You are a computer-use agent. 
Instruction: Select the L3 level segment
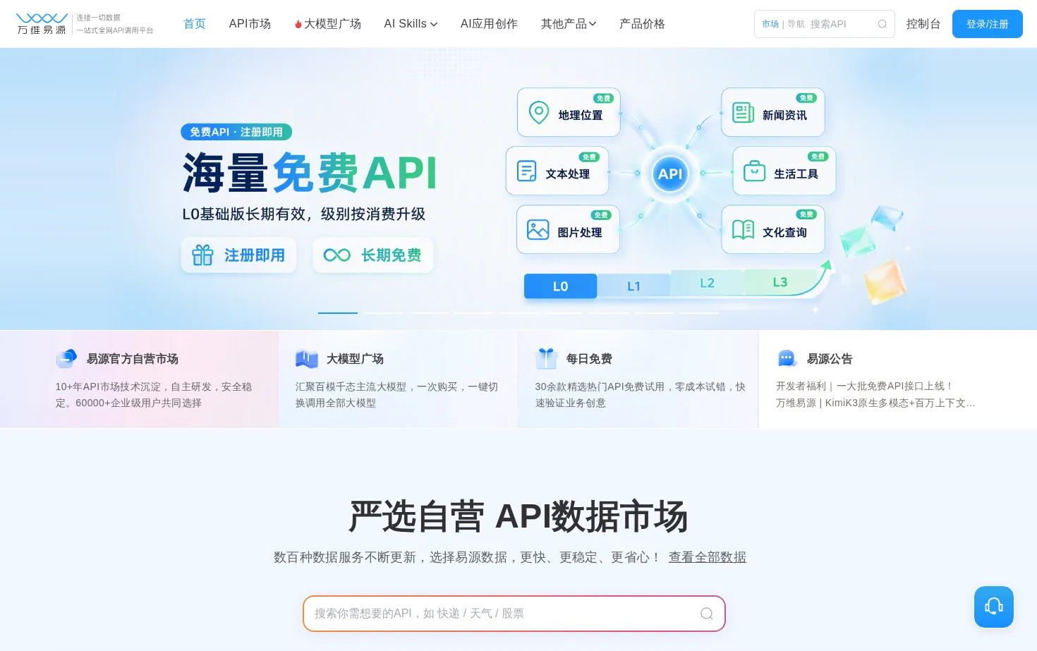point(780,282)
